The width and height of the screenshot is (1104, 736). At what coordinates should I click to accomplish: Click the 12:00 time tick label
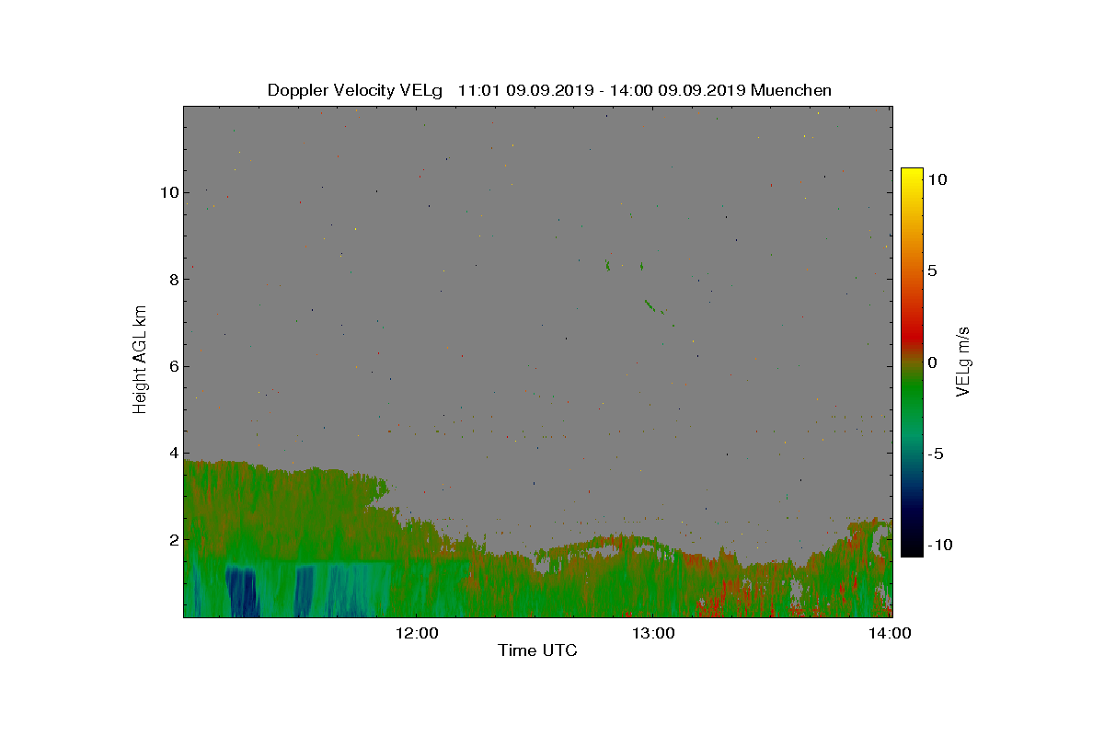pyautogui.click(x=417, y=633)
